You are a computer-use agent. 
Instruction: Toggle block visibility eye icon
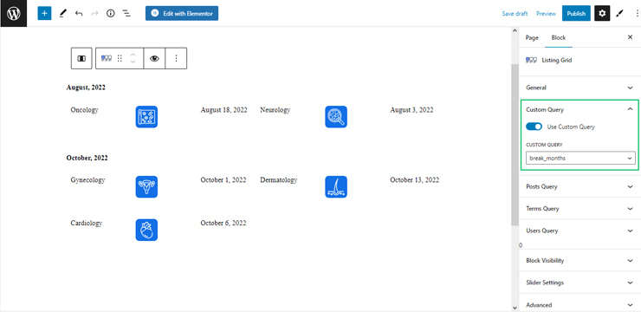[x=154, y=58]
